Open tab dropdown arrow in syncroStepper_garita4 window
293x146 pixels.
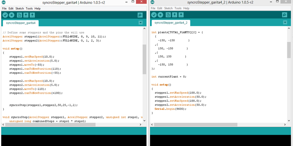141,23
